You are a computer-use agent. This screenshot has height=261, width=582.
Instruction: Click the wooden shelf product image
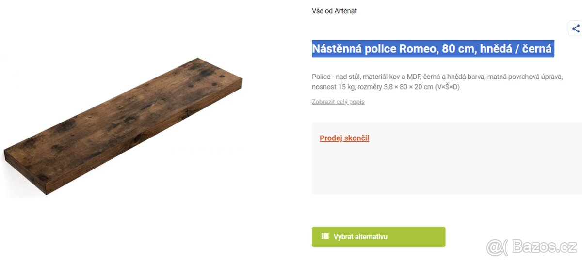123,126
